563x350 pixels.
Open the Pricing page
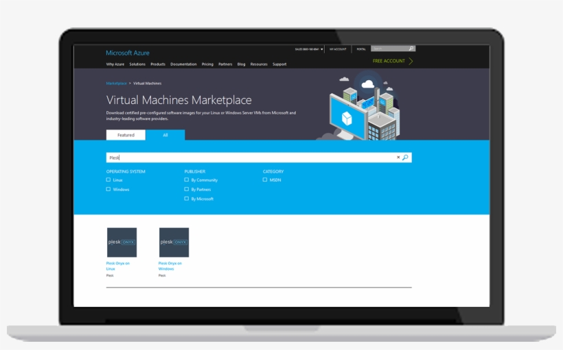coord(207,64)
